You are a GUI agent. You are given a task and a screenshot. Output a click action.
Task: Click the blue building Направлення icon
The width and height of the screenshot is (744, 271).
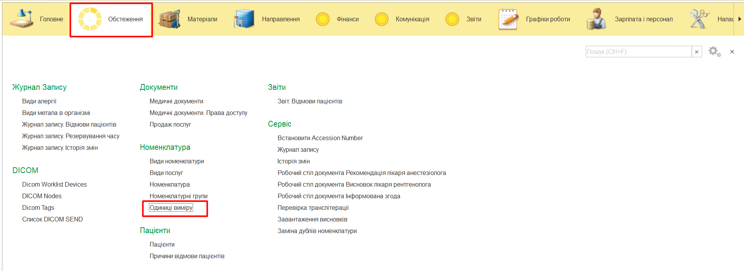244,19
